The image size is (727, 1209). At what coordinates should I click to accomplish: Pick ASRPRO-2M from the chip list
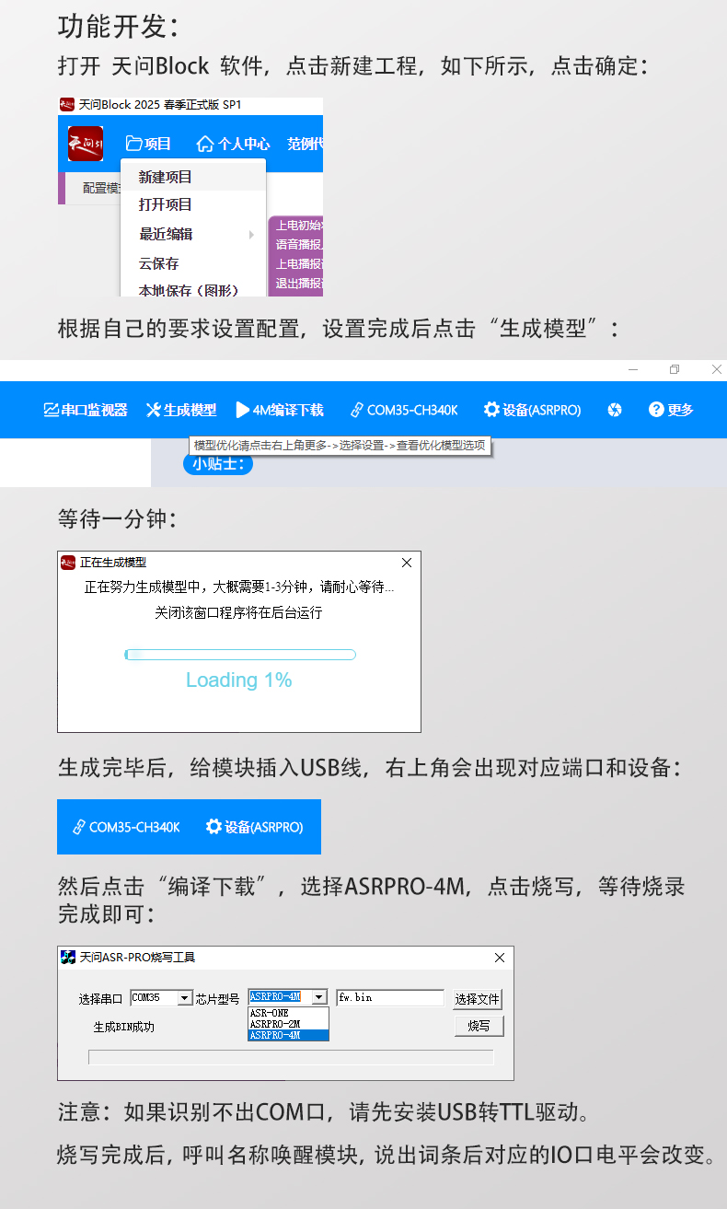[274, 1024]
